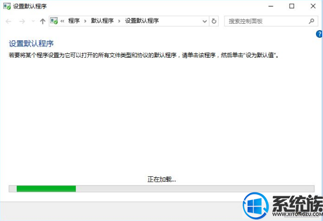
Task: Open recent locations dropdown arrow
Action: 33,21
